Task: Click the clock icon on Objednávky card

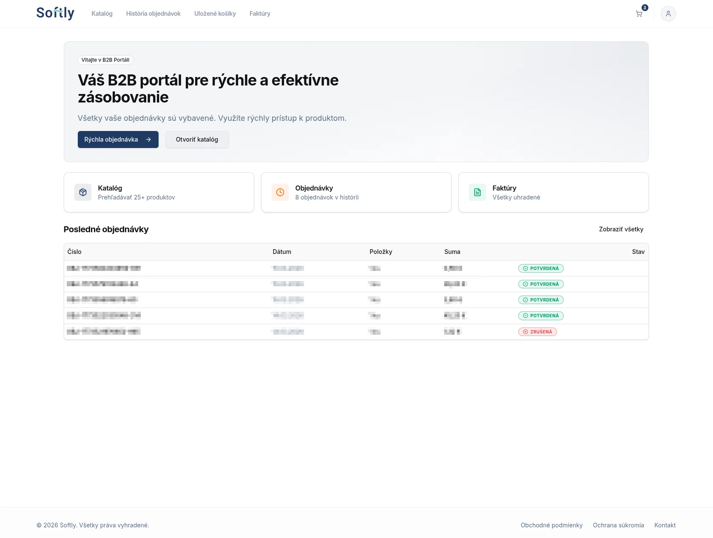Action: click(280, 192)
